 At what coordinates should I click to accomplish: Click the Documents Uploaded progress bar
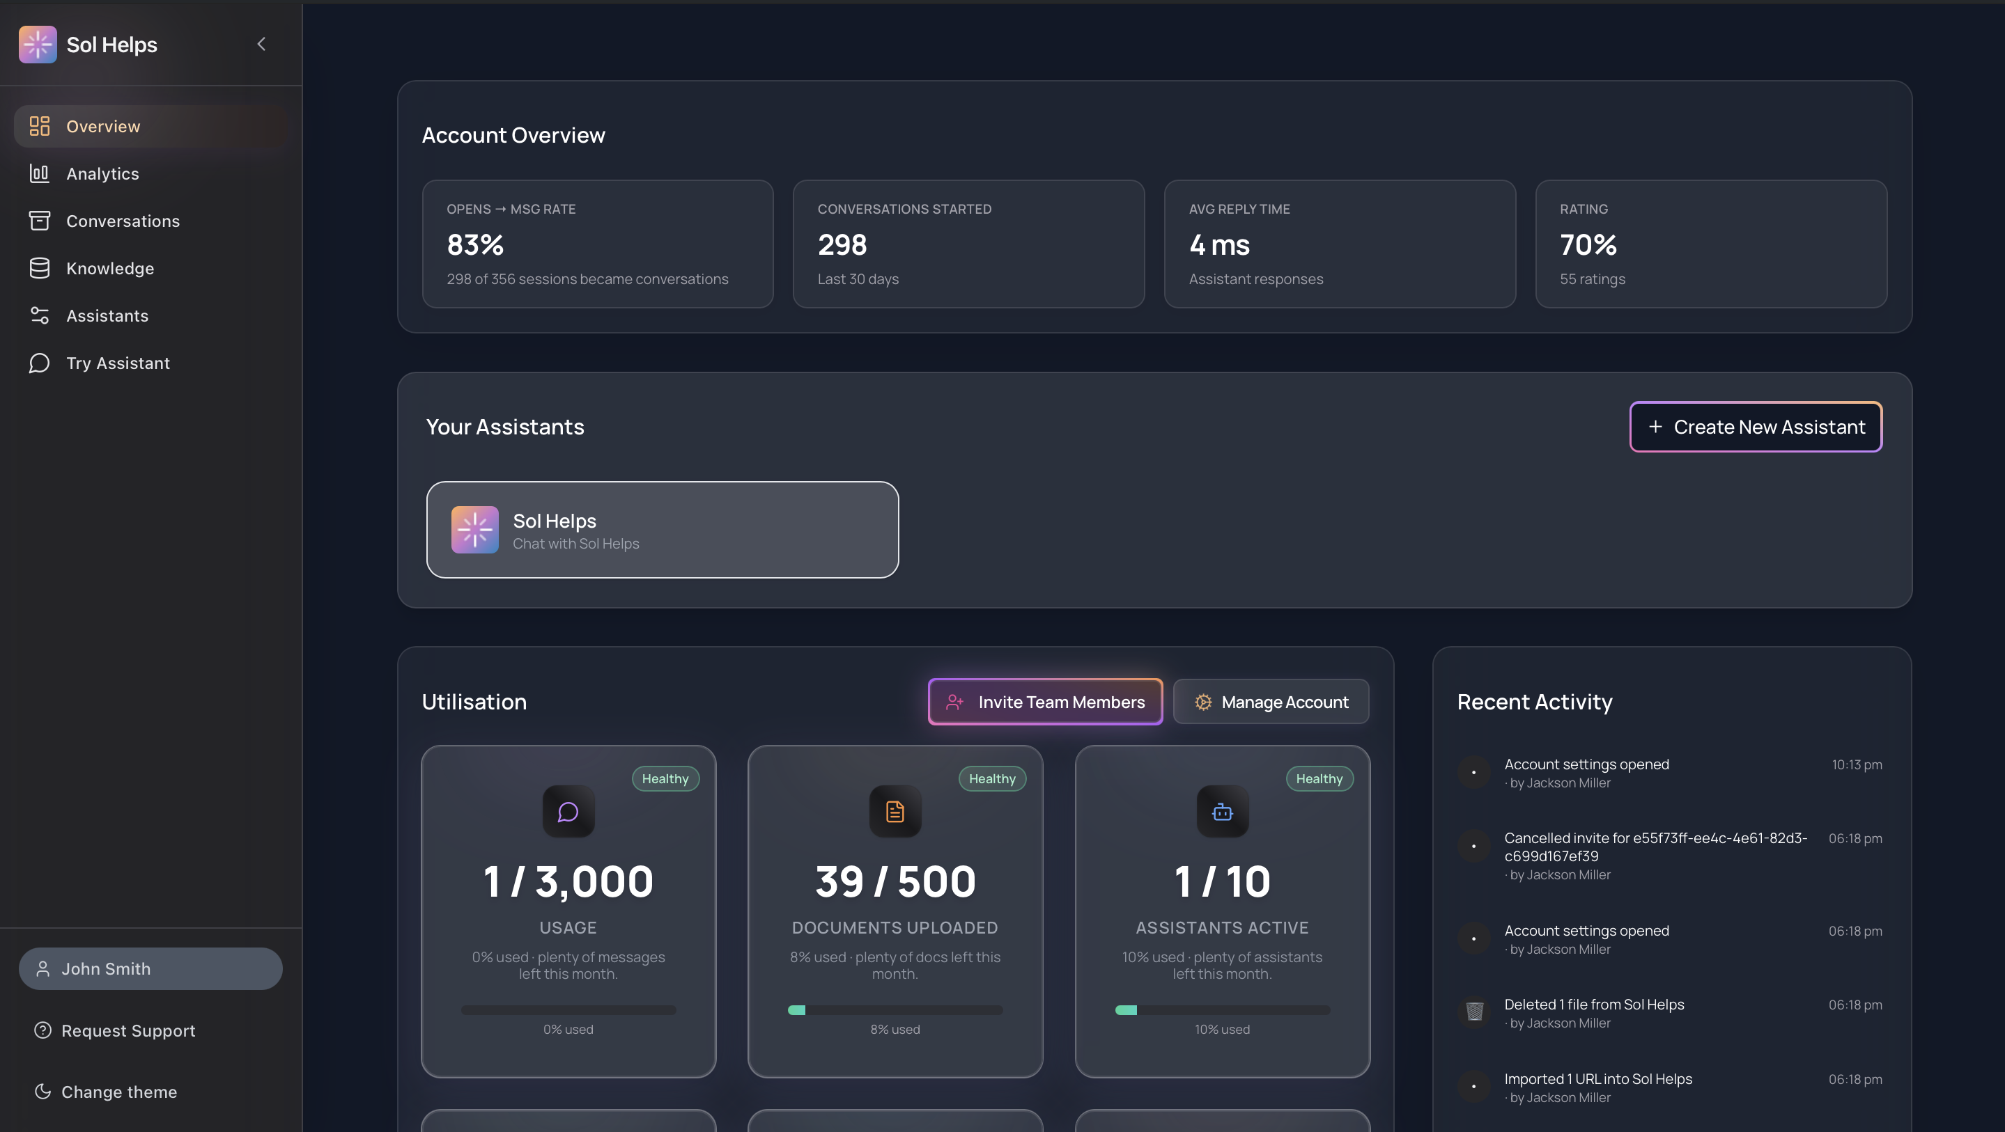(895, 1010)
